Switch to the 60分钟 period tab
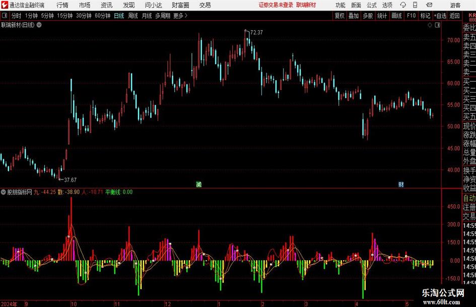This screenshot has height=307, width=476. coord(103,16)
